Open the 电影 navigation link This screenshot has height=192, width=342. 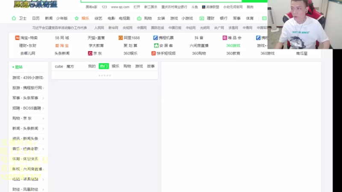[111, 18]
